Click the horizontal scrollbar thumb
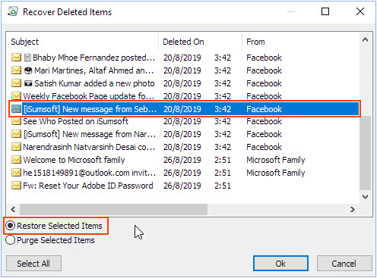Viewport: 377px width, 278px height. pos(113,209)
